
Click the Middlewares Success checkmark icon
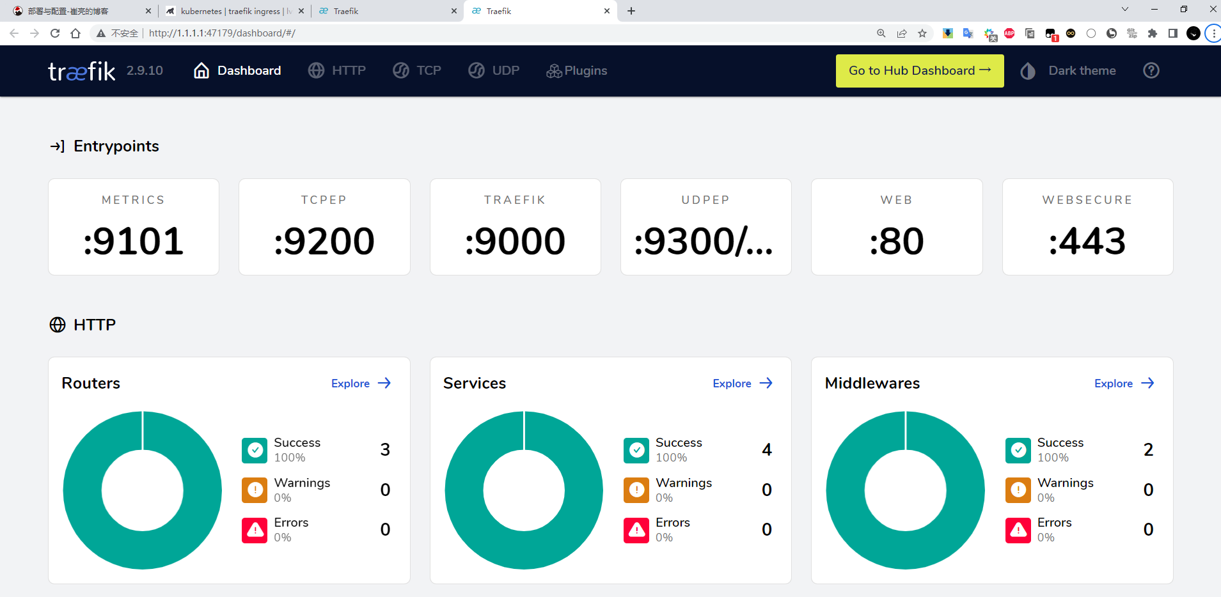click(x=1018, y=450)
